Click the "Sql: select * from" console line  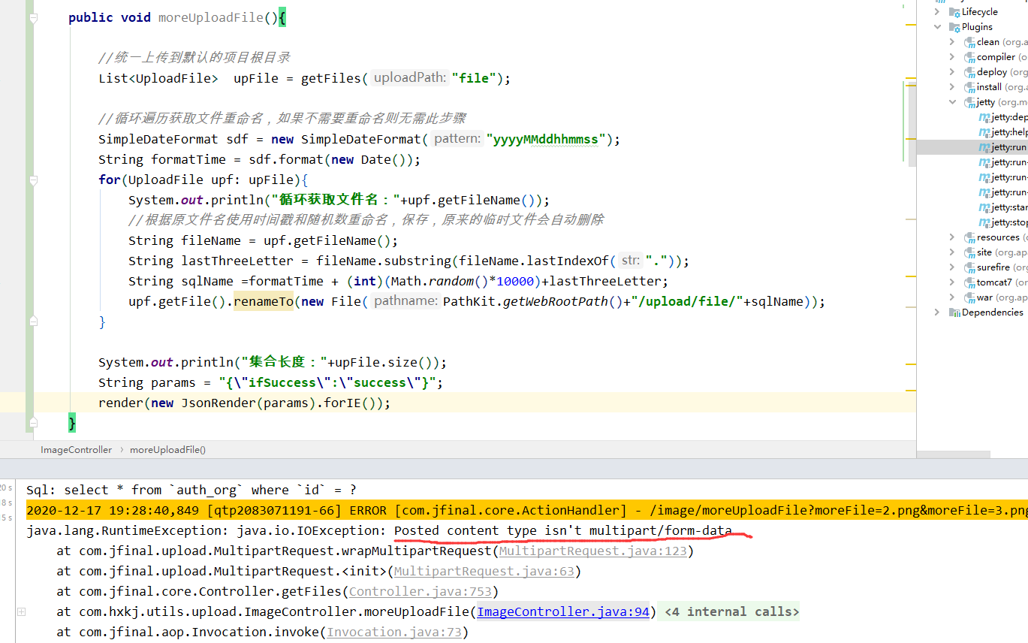tap(191, 491)
